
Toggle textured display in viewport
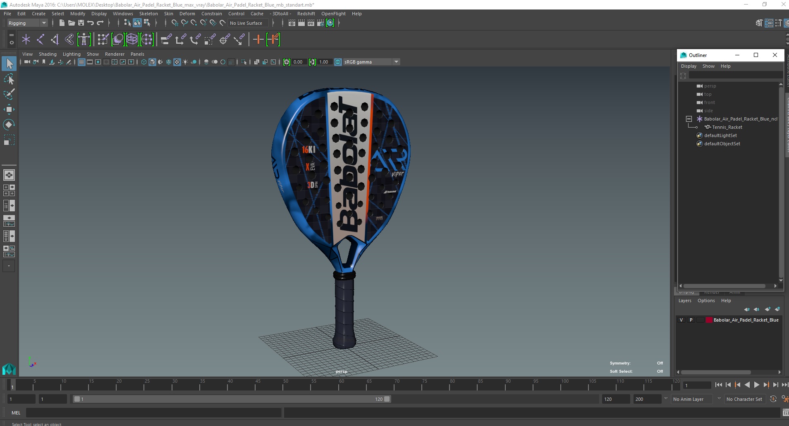click(177, 62)
